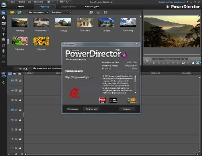The height and width of the screenshot is (156, 202).
Task: Open the Audio Mixing Room music icon
Action: (x=4, y=45)
